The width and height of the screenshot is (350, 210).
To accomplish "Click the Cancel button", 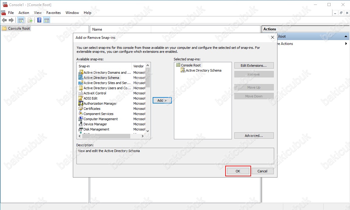I will [262, 171].
